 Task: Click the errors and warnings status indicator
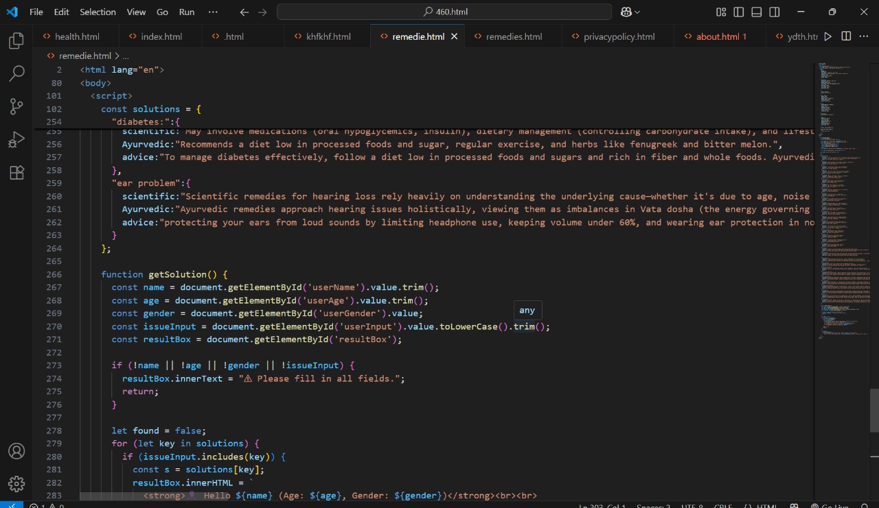coord(47,505)
